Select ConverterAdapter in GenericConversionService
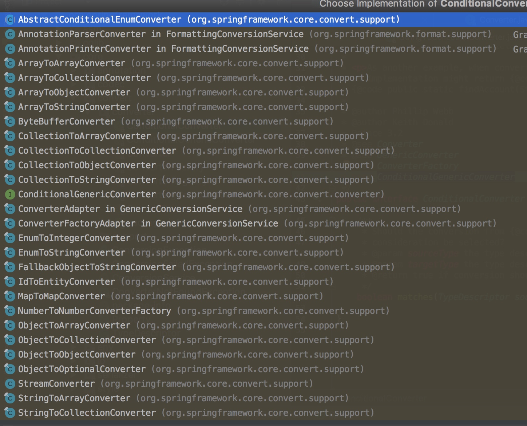 [x=130, y=209]
